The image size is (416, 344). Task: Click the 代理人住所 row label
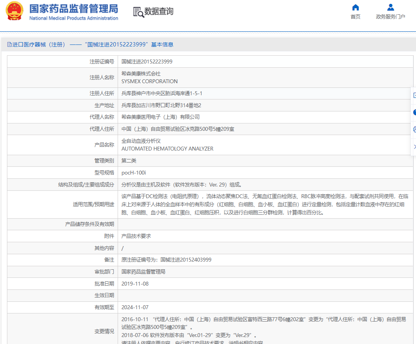[102, 129]
